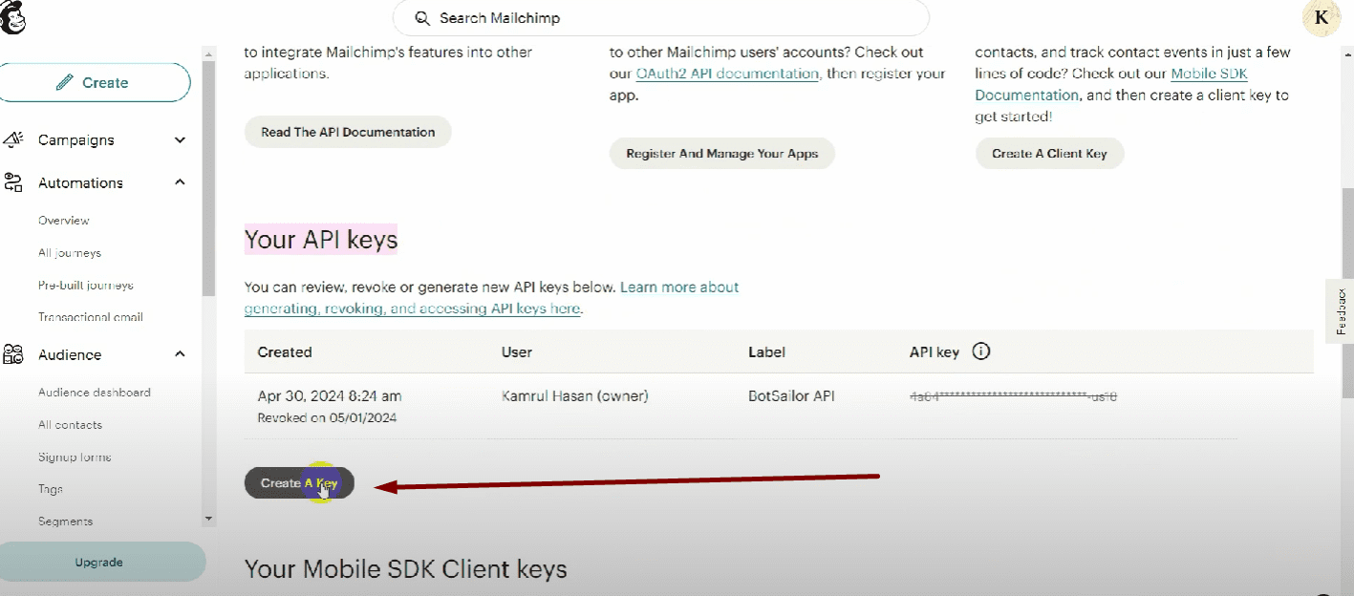Open the K profile avatar
1354x596 pixels.
tap(1322, 17)
